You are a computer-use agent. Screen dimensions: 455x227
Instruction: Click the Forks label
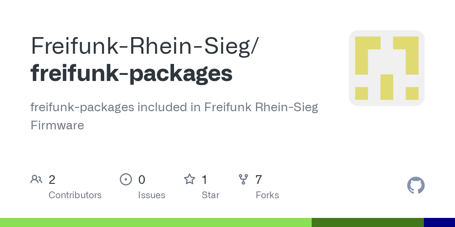click(267, 195)
